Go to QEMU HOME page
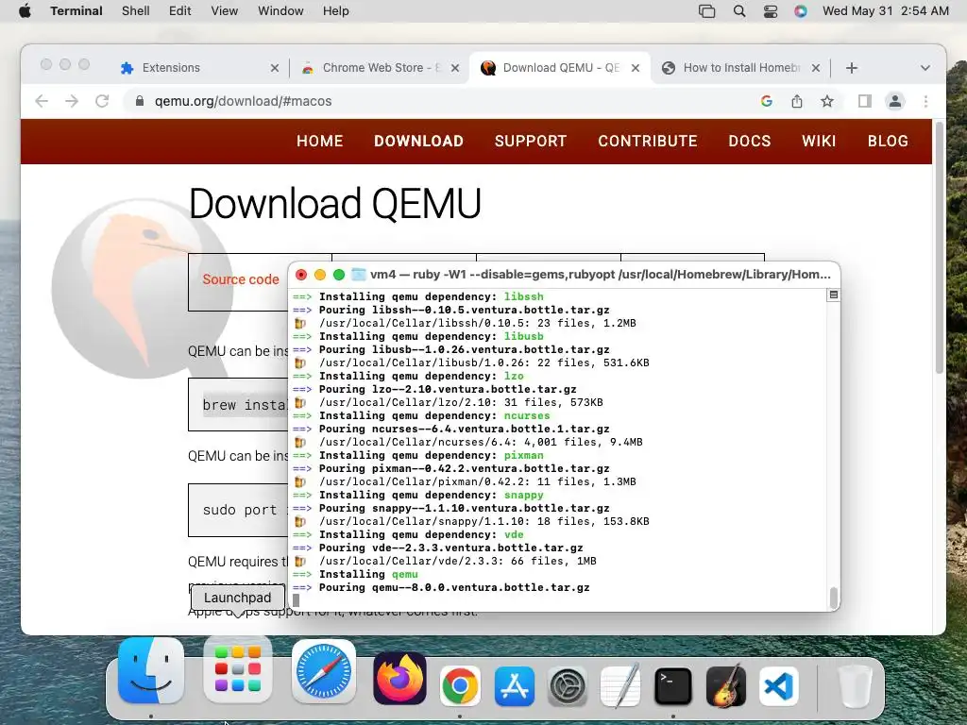The width and height of the screenshot is (967, 725). [x=319, y=142]
